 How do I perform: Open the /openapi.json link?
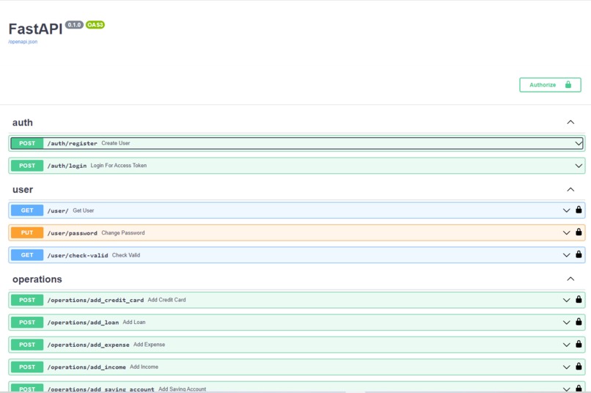(x=23, y=42)
